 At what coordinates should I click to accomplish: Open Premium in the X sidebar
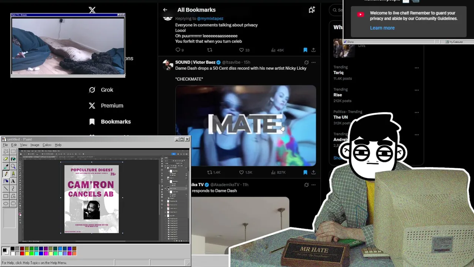[x=106, y=106]
